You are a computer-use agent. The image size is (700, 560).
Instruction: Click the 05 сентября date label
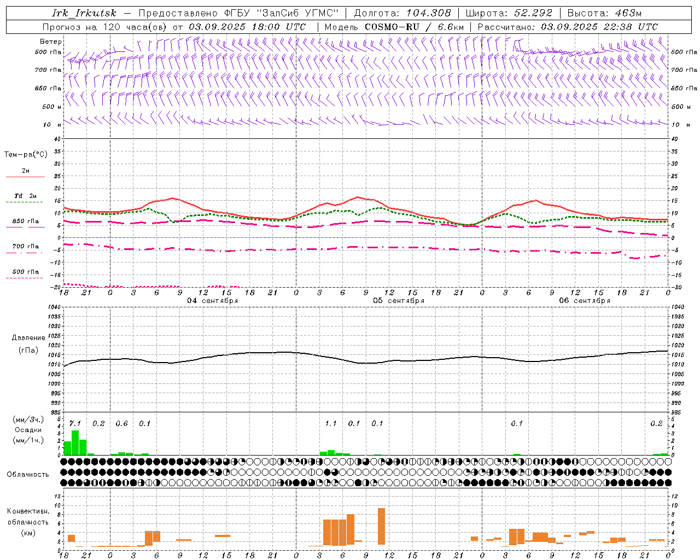(x=399, y=301)
